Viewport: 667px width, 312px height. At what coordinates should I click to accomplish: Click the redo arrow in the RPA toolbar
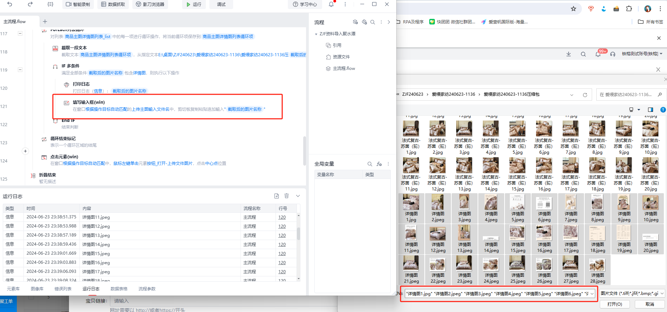click(30, 4)
